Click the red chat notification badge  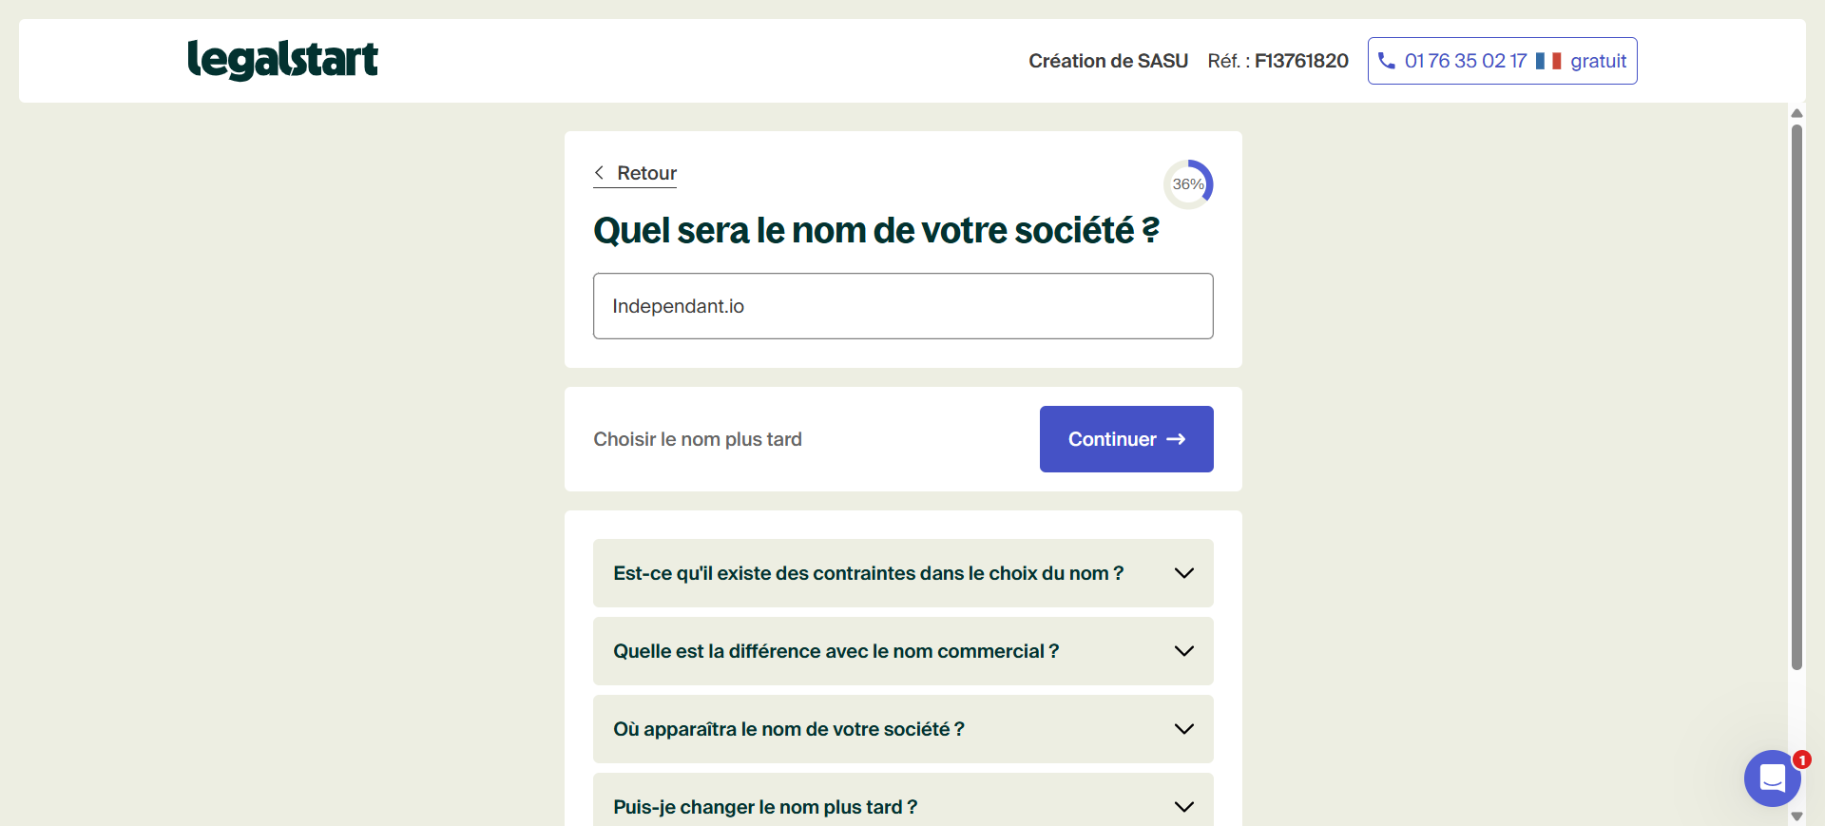point(1801,760)
